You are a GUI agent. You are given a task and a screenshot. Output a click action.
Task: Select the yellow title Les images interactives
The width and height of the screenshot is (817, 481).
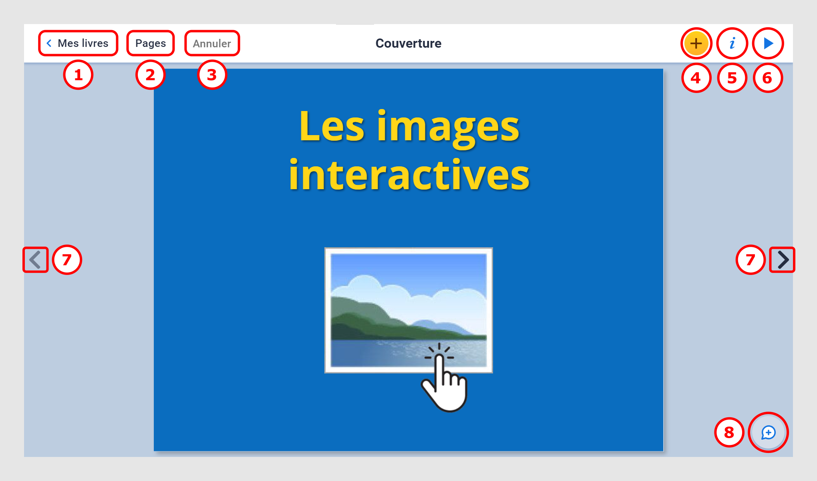pos(409,150)
